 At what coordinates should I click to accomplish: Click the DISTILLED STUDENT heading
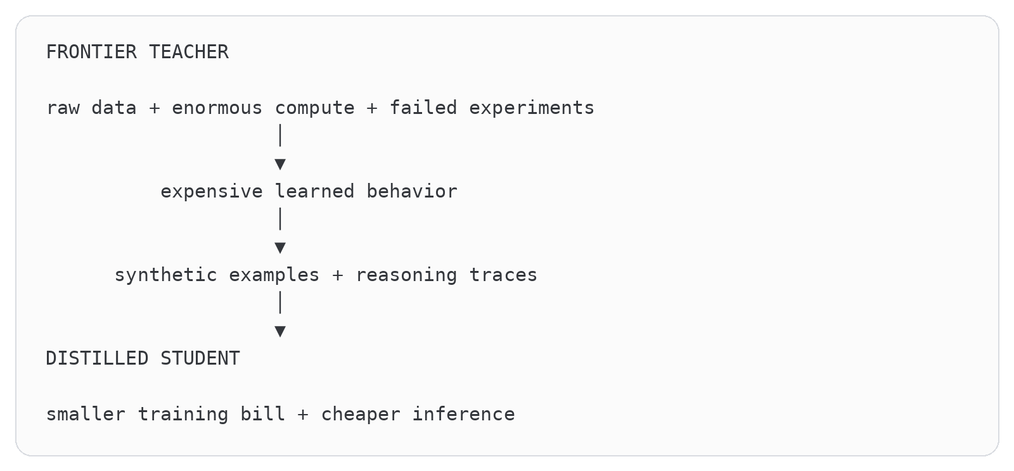click(x=143, y=358)
